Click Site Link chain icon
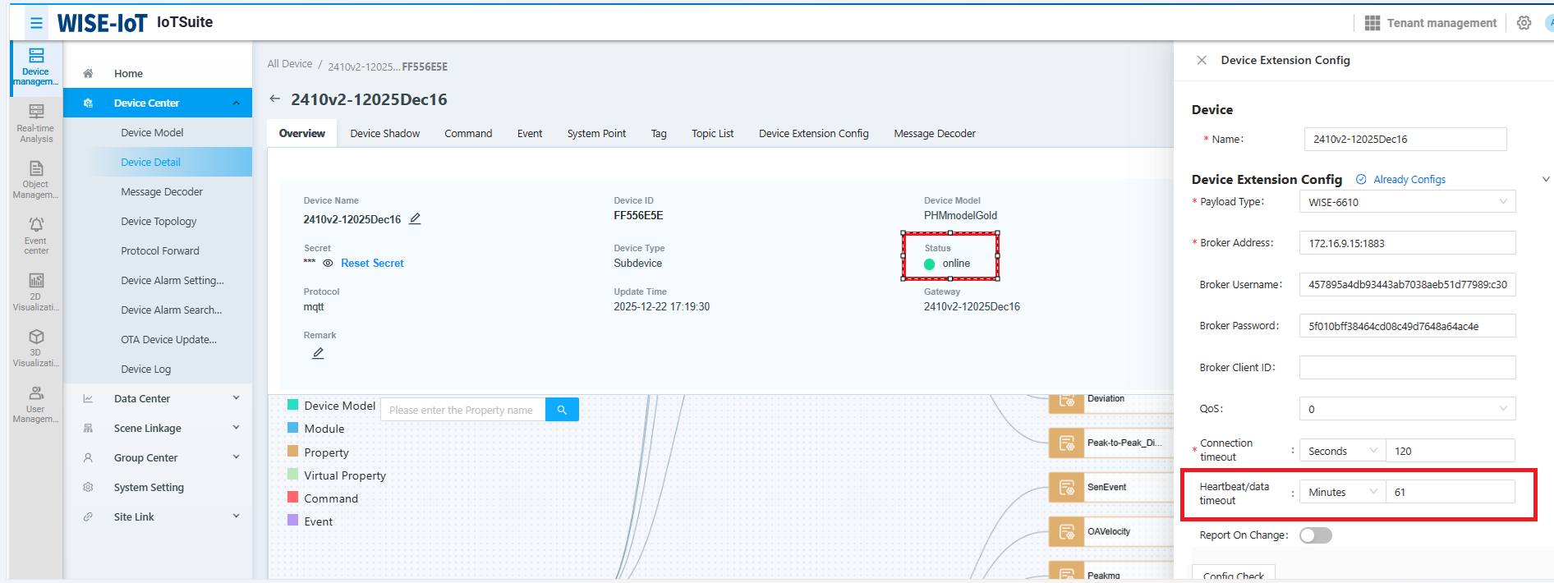 coord(88,516)
